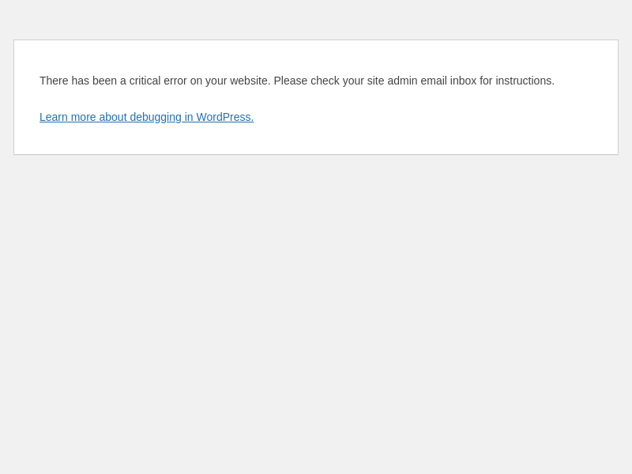Click the word "website" in the error text
This screenshot has width=632, height=474.
point(249,81)
